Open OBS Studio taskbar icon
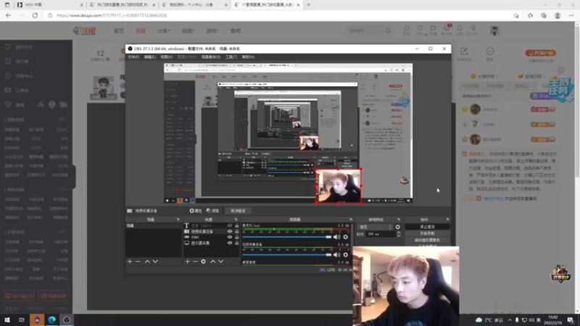Image resolution: width=580 pixels, height=326 pixels. coord(67,319)
